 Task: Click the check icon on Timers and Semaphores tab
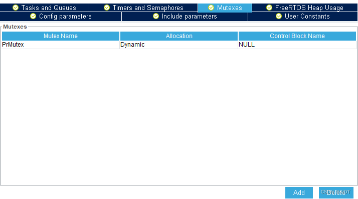point(107,8)
